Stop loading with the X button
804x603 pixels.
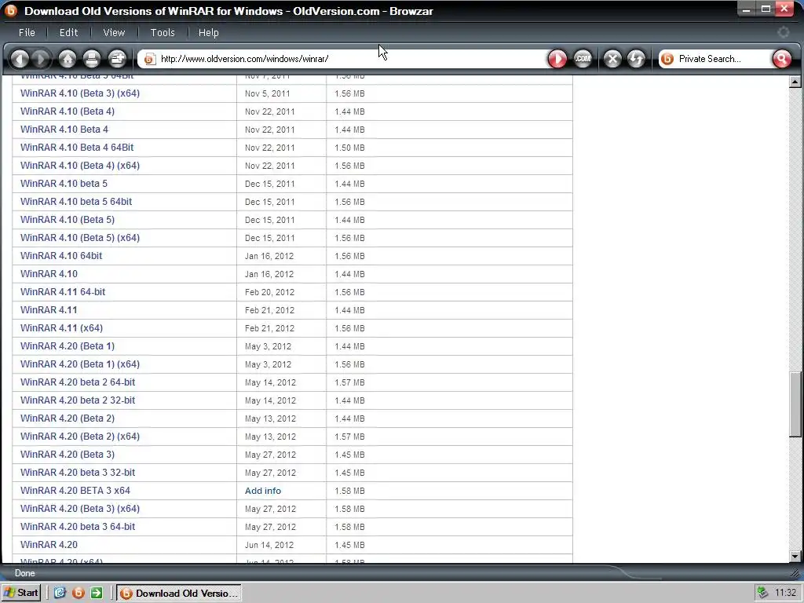pyautogui.click(x=612, y=59)
